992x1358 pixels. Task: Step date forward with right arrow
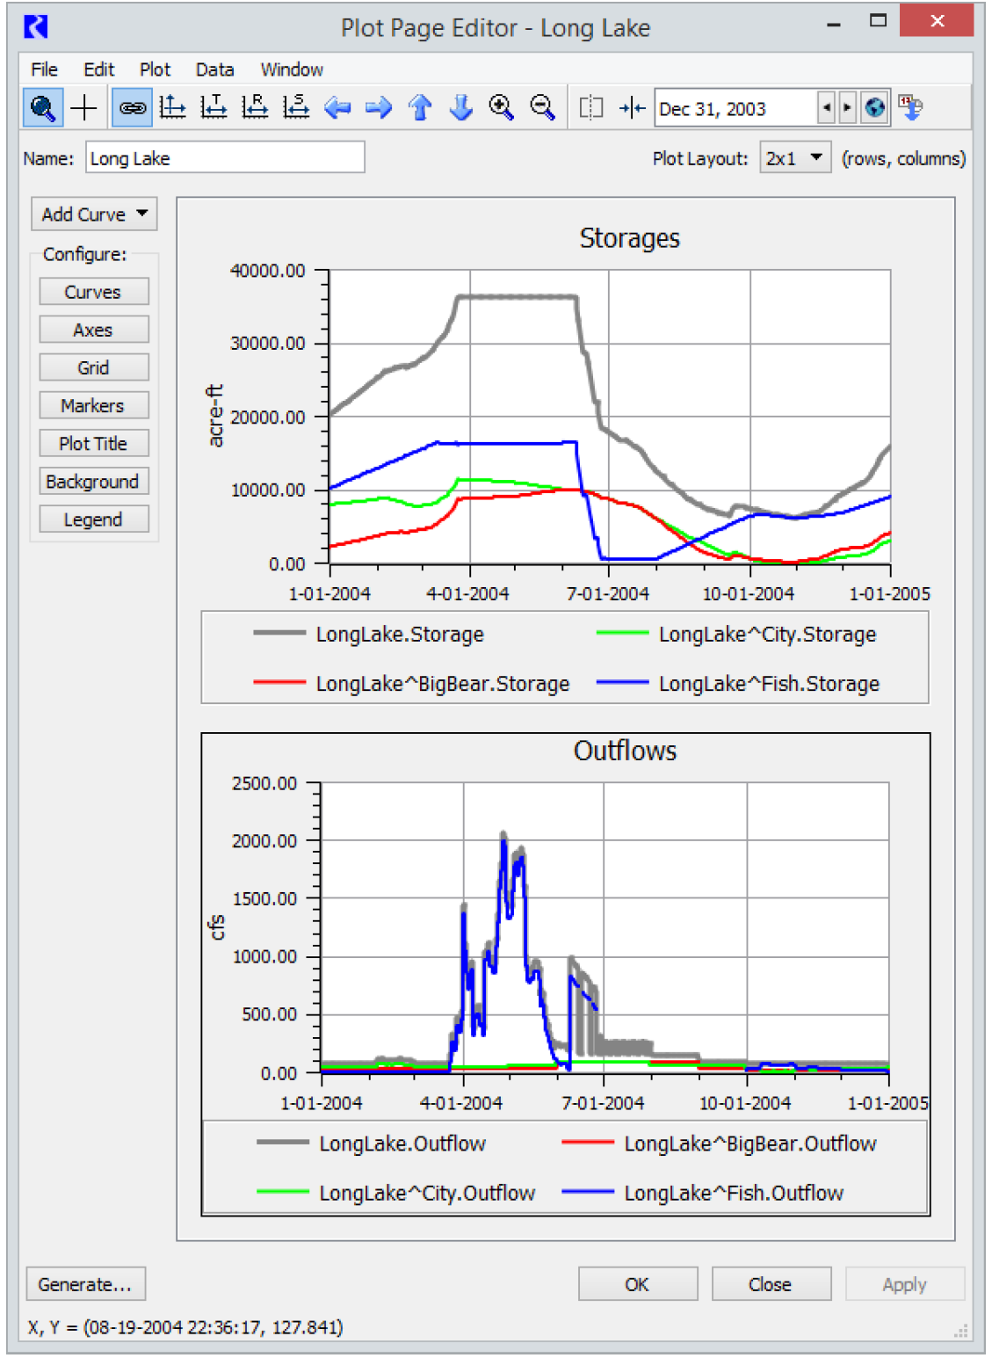click(847, 108)
